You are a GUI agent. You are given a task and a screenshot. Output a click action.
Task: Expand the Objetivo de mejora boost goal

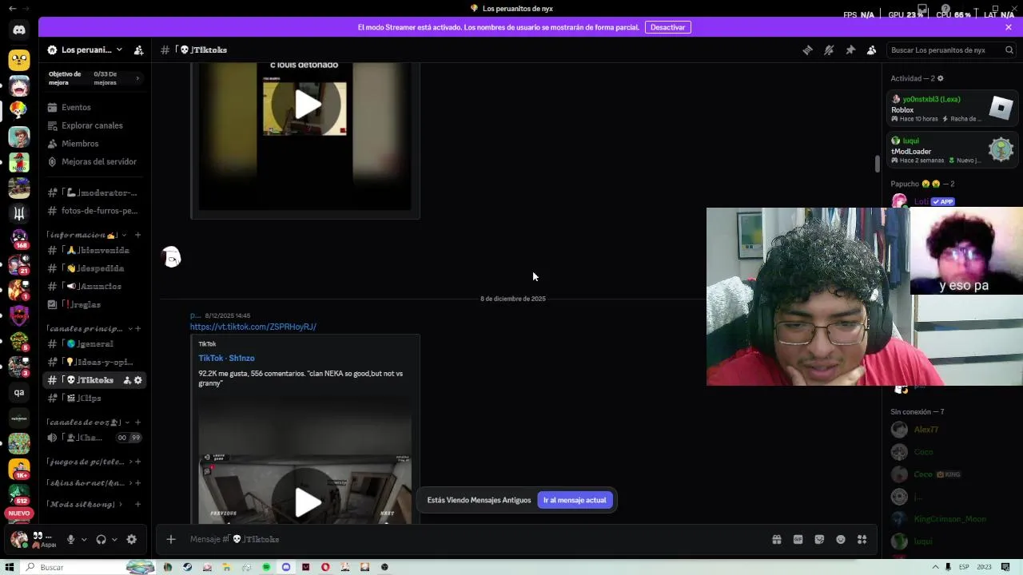[x=94, y=78]
